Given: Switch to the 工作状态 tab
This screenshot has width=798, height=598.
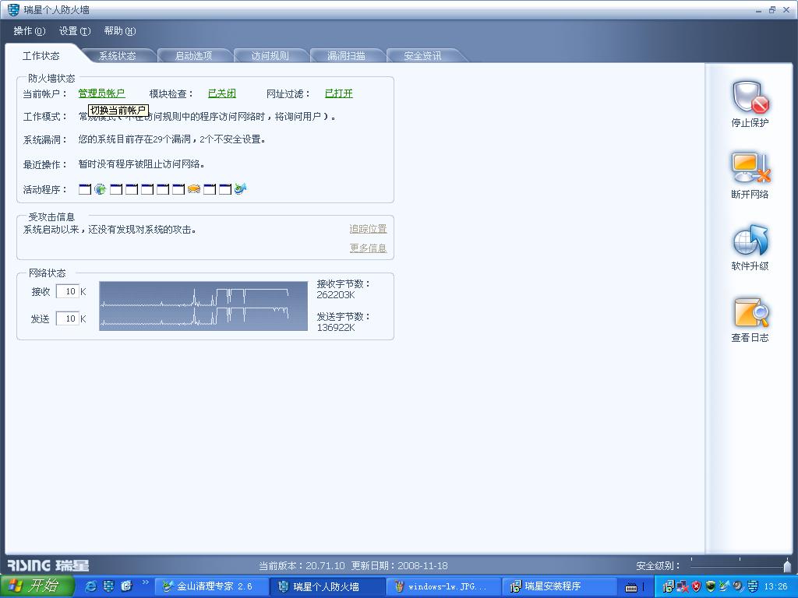Looking at the screenshot, I should pos(41,55).
